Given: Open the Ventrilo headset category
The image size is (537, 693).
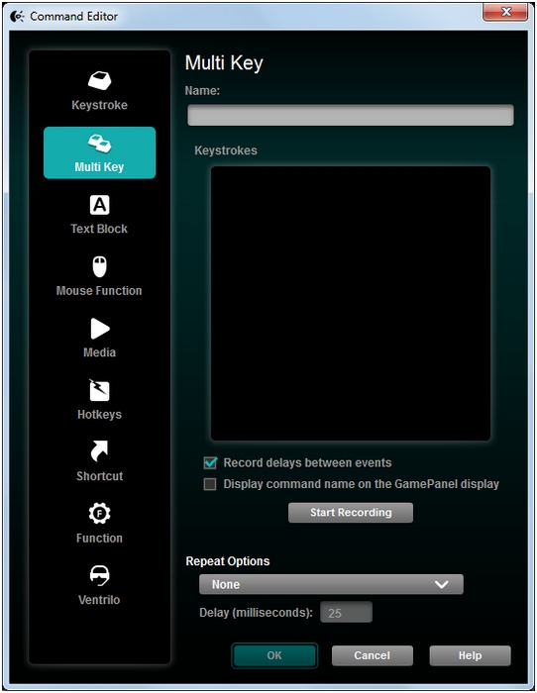Looking at the screenshot, I should pyautogui.click(x=99, y=585).
